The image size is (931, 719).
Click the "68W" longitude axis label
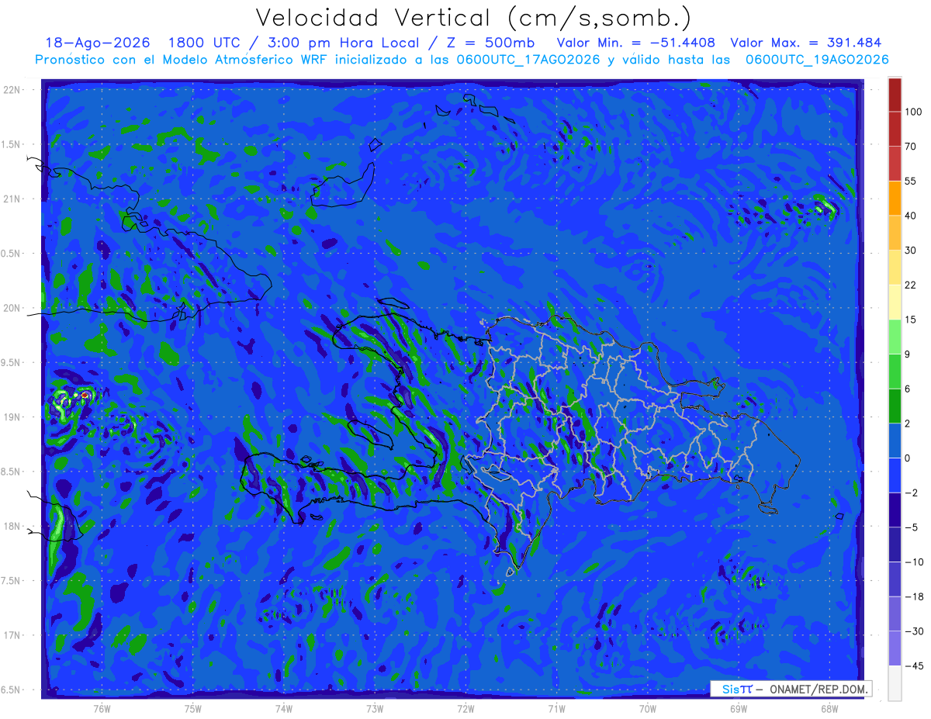[829, 709]
